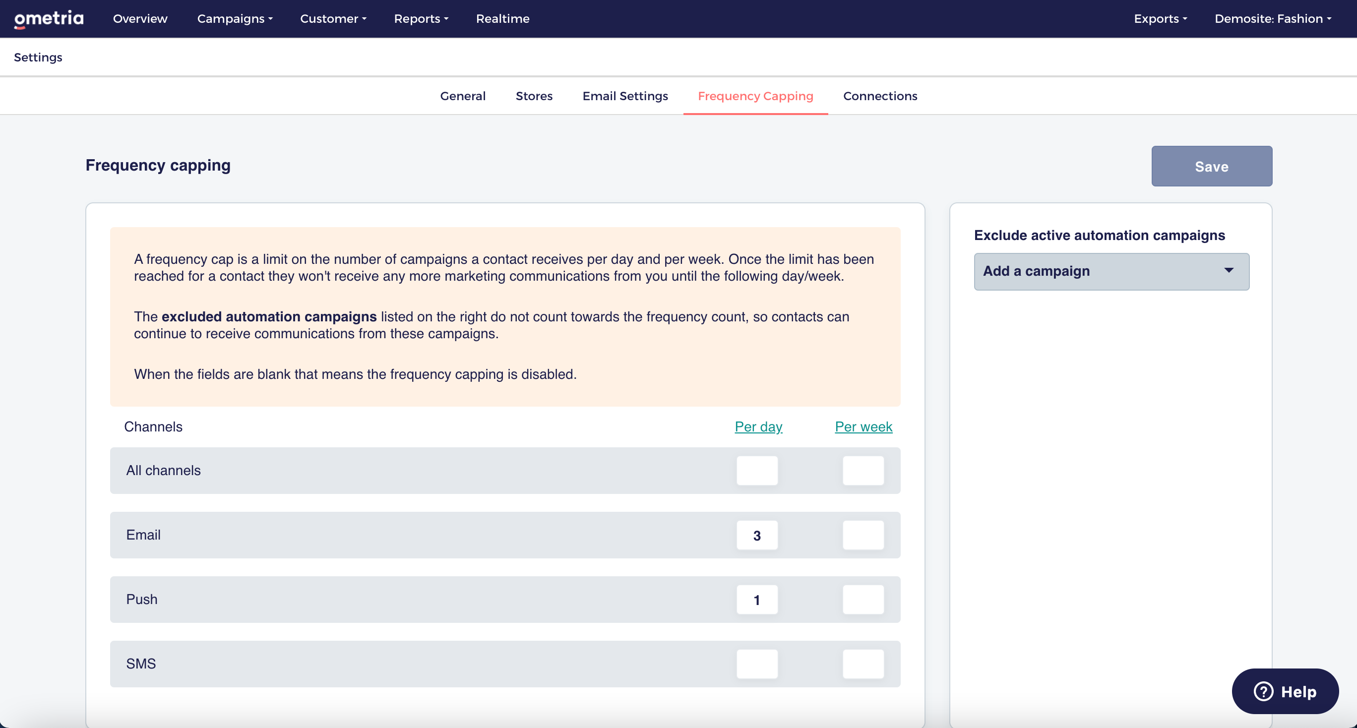Expand the Campaigns menu

pyautogui.click(x=235, y=19)
